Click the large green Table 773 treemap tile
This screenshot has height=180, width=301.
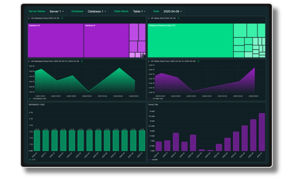190,40
